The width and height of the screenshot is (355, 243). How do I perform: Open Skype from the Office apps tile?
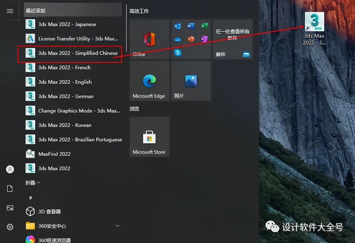click(178, 53)
